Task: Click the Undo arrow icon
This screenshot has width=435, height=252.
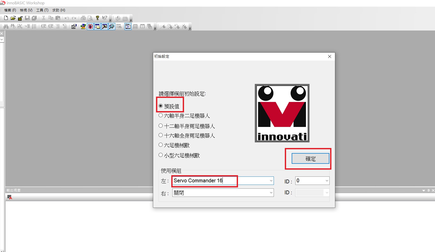Action: [x=67, y=18]
